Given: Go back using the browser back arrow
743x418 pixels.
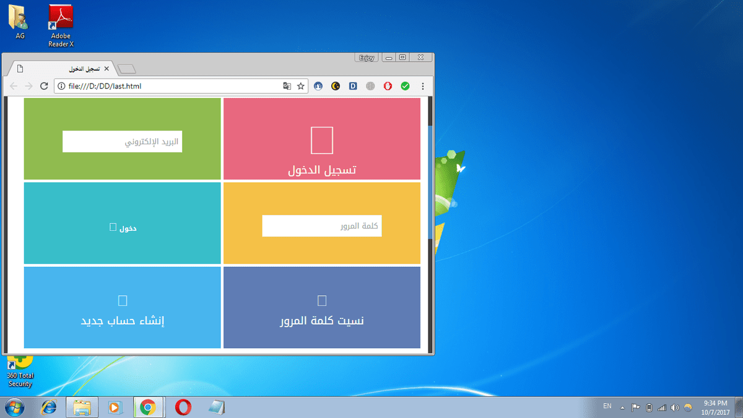Looking at the screenshot, I should click(x=14, y=86).
